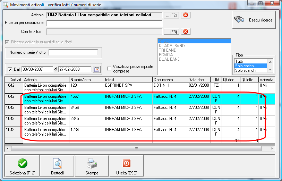
Task: Click the Tipo list down arrow
Action: (x=270, y=70)
